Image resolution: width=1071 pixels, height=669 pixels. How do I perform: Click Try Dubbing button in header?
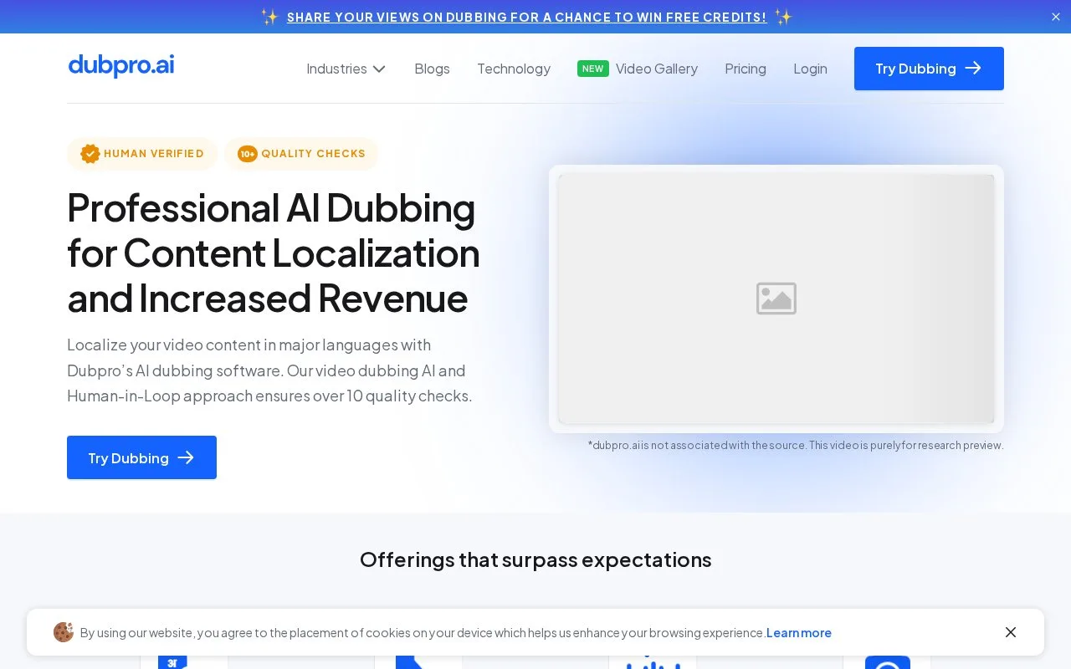(929, 69)
